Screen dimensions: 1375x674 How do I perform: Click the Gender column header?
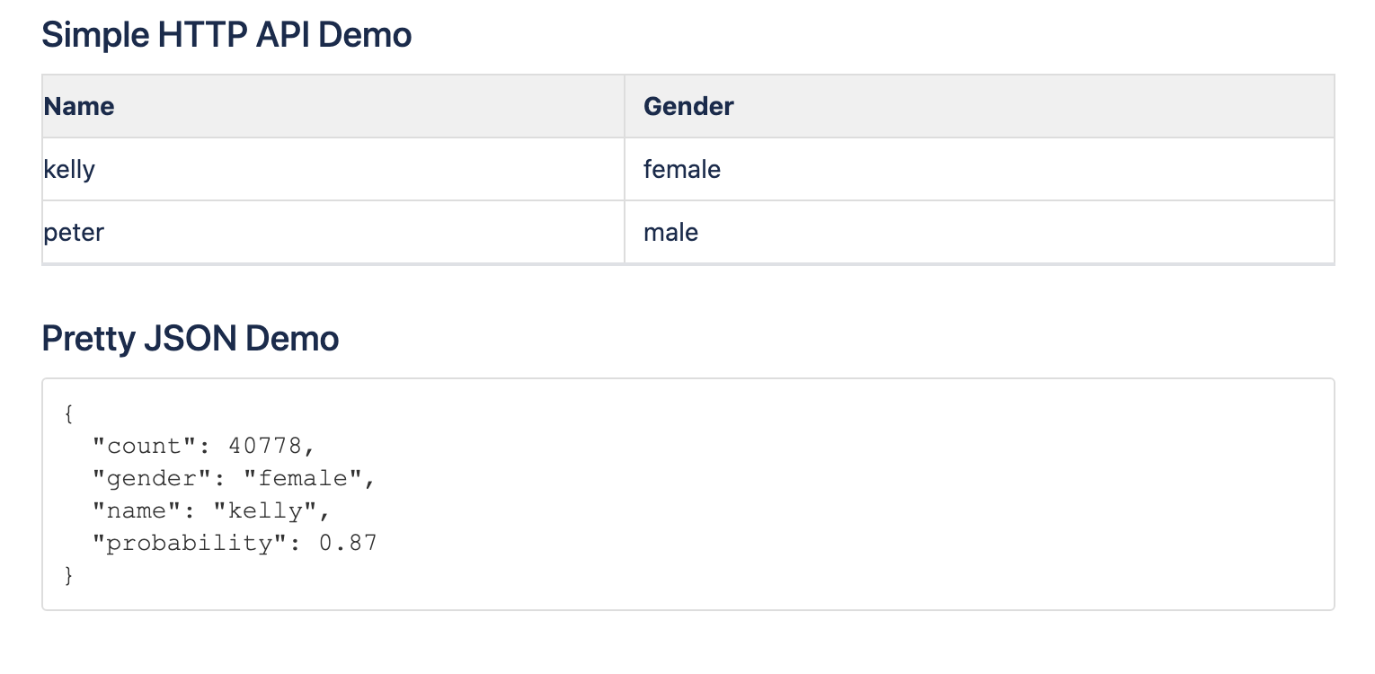pyautogui.click(x=688, y=107)
